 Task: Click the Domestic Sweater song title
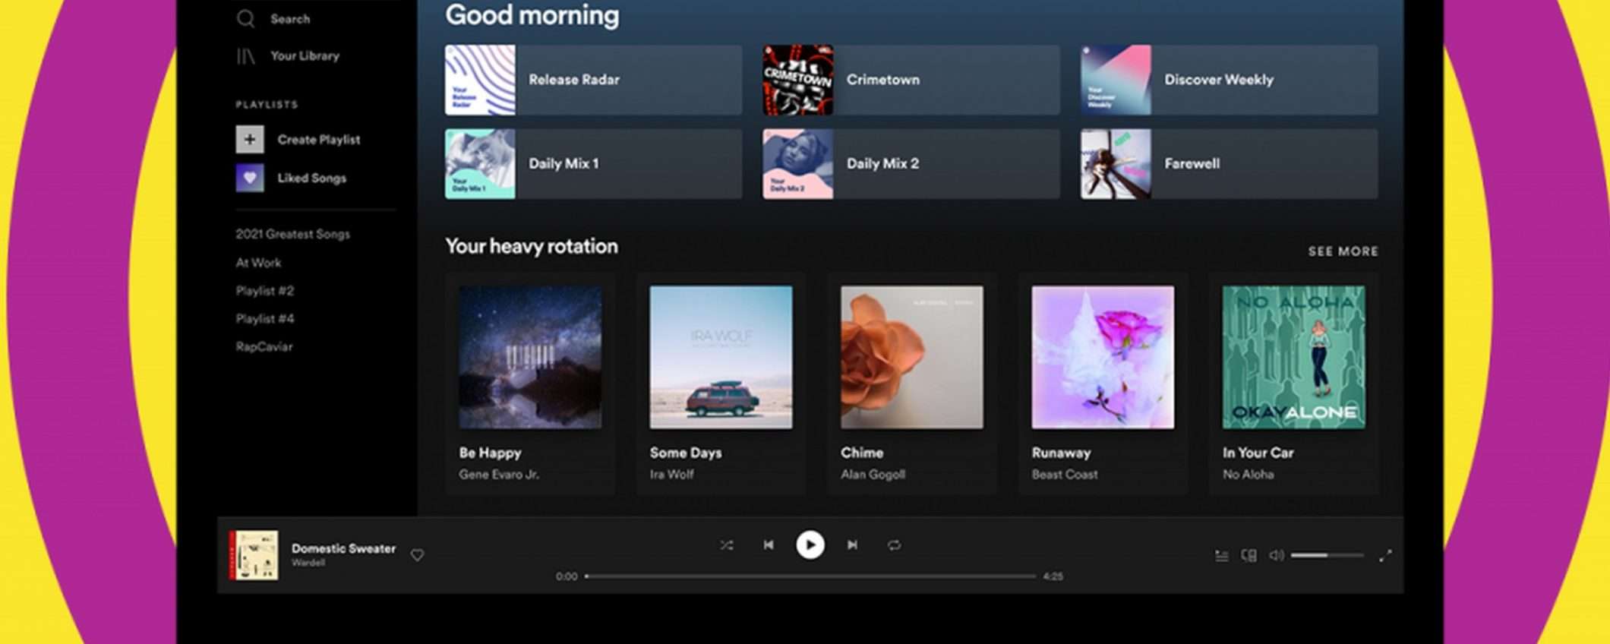344,548
